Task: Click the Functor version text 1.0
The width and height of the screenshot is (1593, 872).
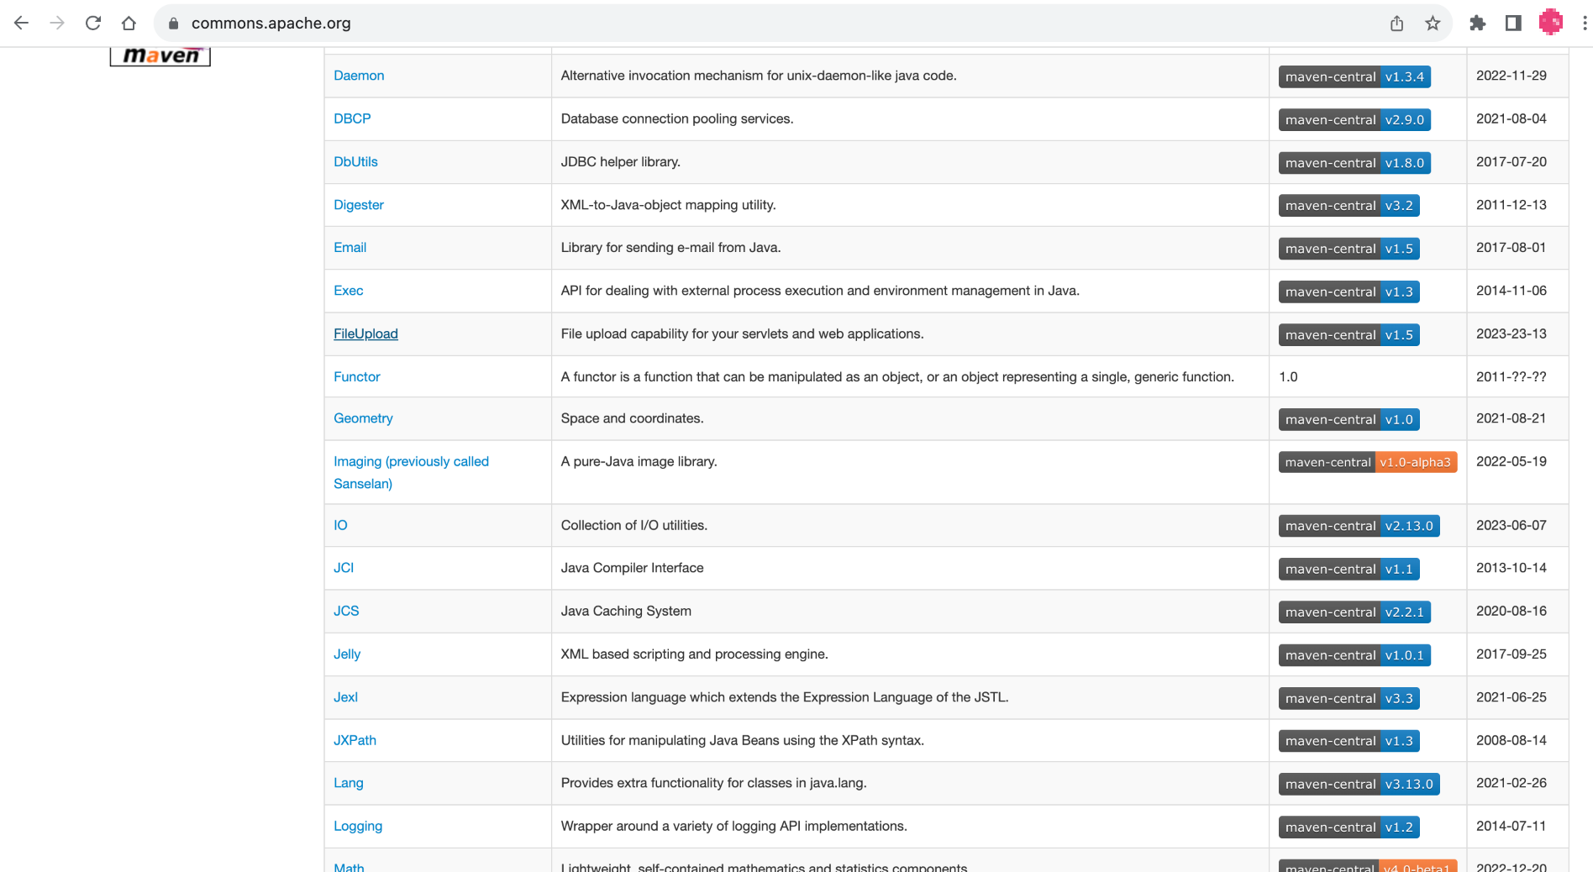Action: tap(1288, 377)
